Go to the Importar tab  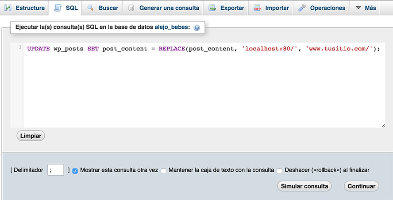coord(271,8)
